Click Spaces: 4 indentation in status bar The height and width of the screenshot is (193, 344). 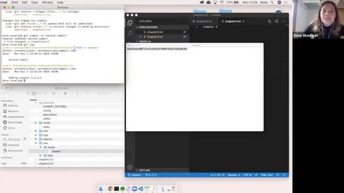pos(234,175)
